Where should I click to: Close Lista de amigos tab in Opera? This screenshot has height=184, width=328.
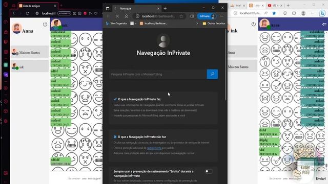(55, 6)
